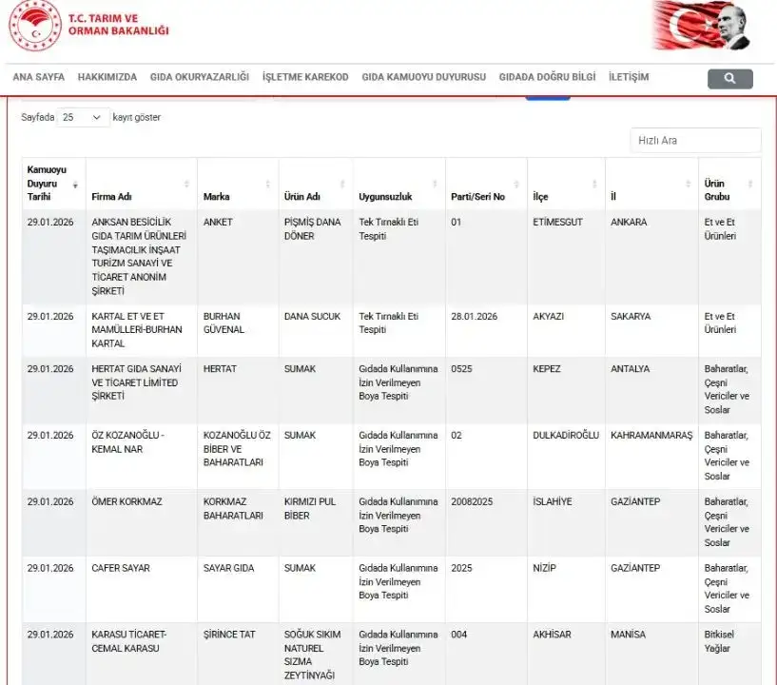The height and width of the screenshot is (685, 777).
Task: Select İŞLETME KAREKOD in navigation
Action: 305,77
